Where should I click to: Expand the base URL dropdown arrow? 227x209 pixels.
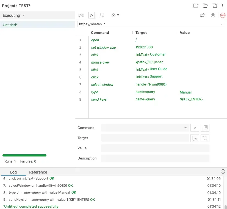coord(222,24)
